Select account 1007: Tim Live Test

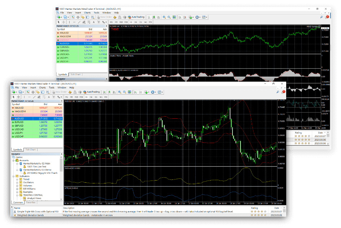pos(36,167)
